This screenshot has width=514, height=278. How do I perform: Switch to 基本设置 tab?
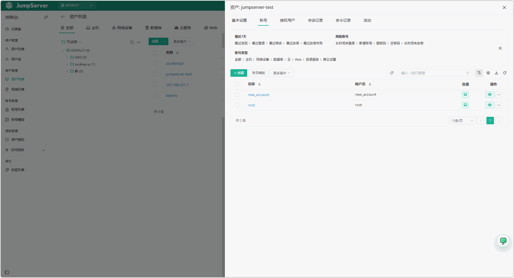click(239, 20)
